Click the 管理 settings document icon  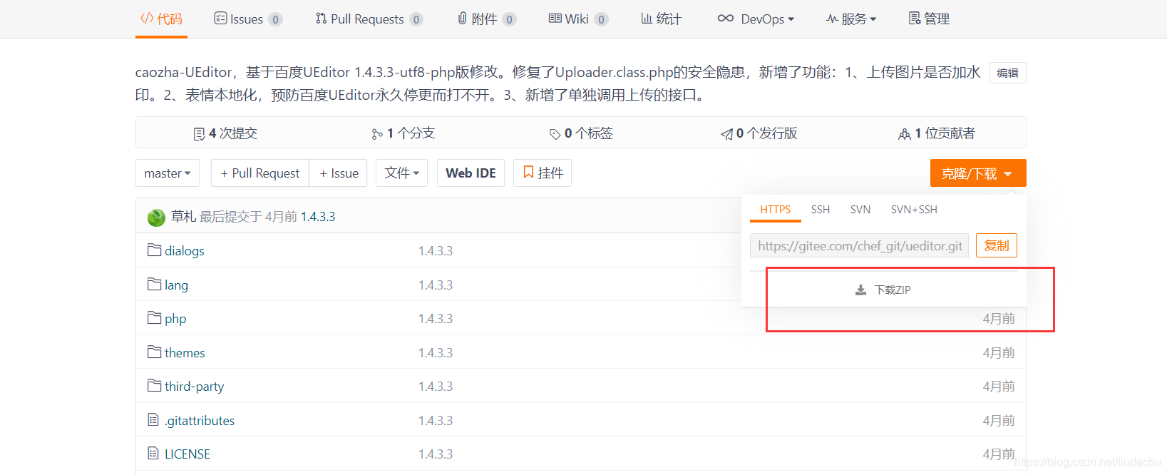pos(915,18)
